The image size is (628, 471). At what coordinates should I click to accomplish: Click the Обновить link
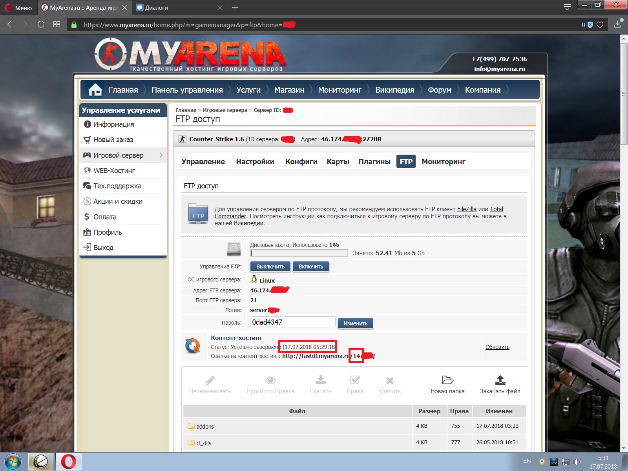click(x=497, y=347)
